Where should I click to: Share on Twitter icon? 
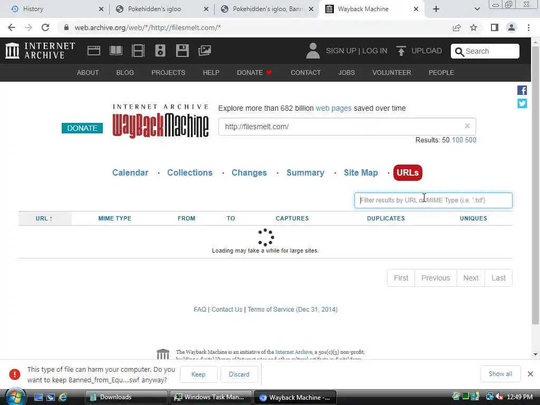tap(522, 103)
